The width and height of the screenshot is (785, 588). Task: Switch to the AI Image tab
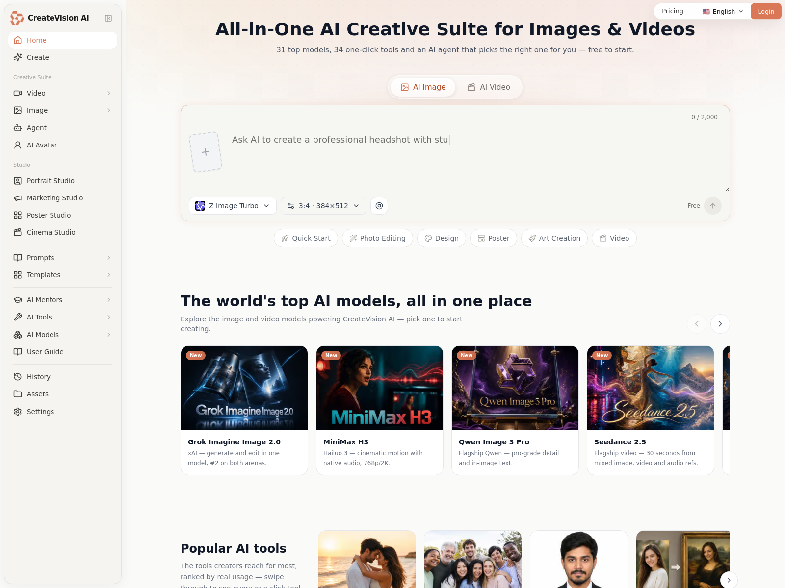[423, 87]
